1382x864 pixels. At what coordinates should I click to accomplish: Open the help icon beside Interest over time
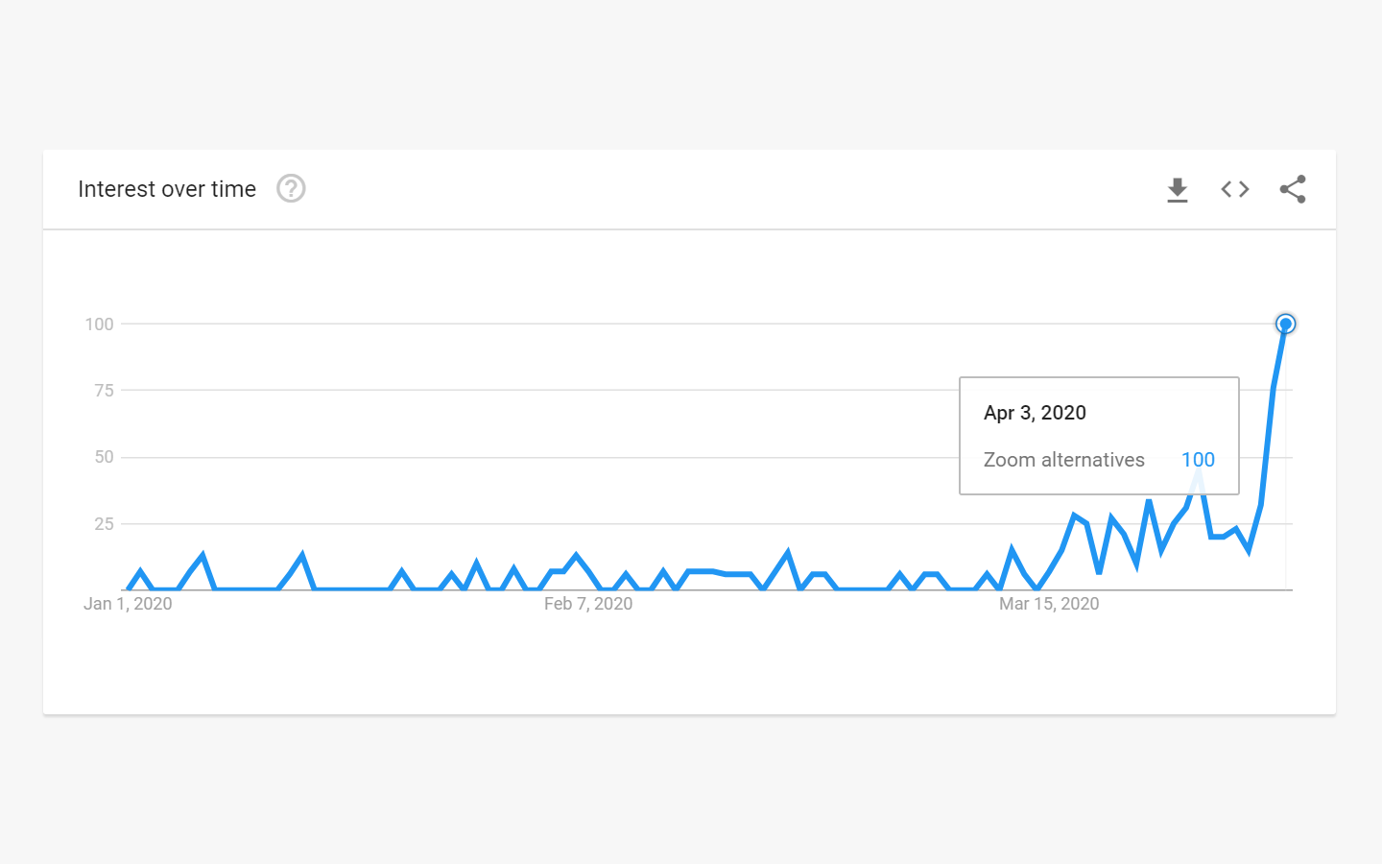(x=291, y=188)
